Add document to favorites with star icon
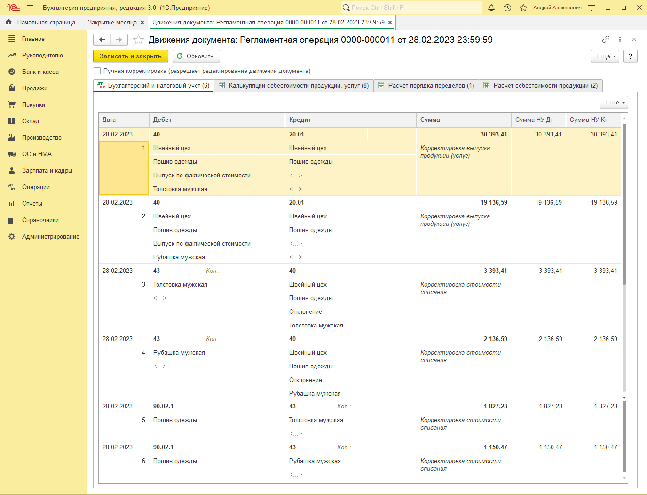 (x=138, y=40)
